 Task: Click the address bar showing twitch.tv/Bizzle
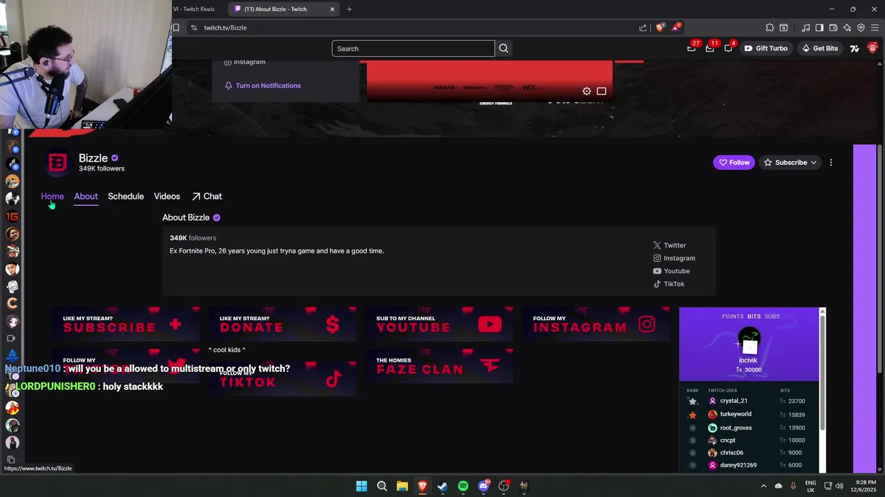point(415,28)
